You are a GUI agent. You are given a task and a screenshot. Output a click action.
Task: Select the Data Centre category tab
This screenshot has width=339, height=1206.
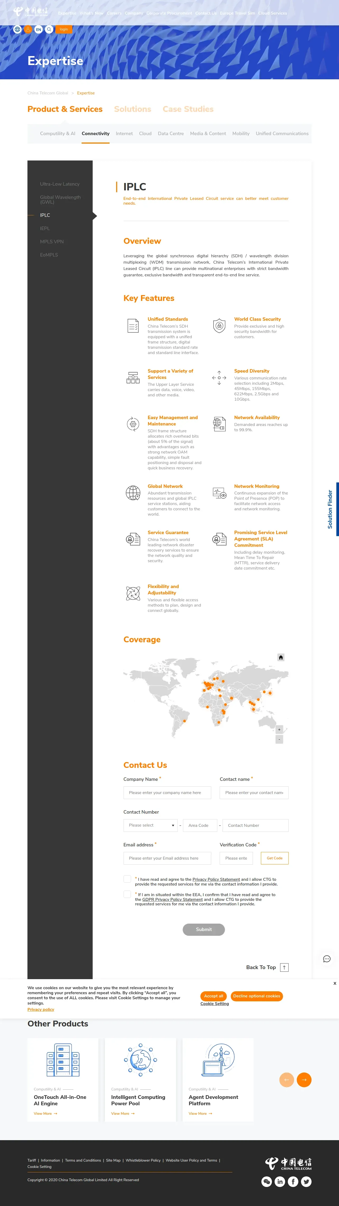(171, 134)
